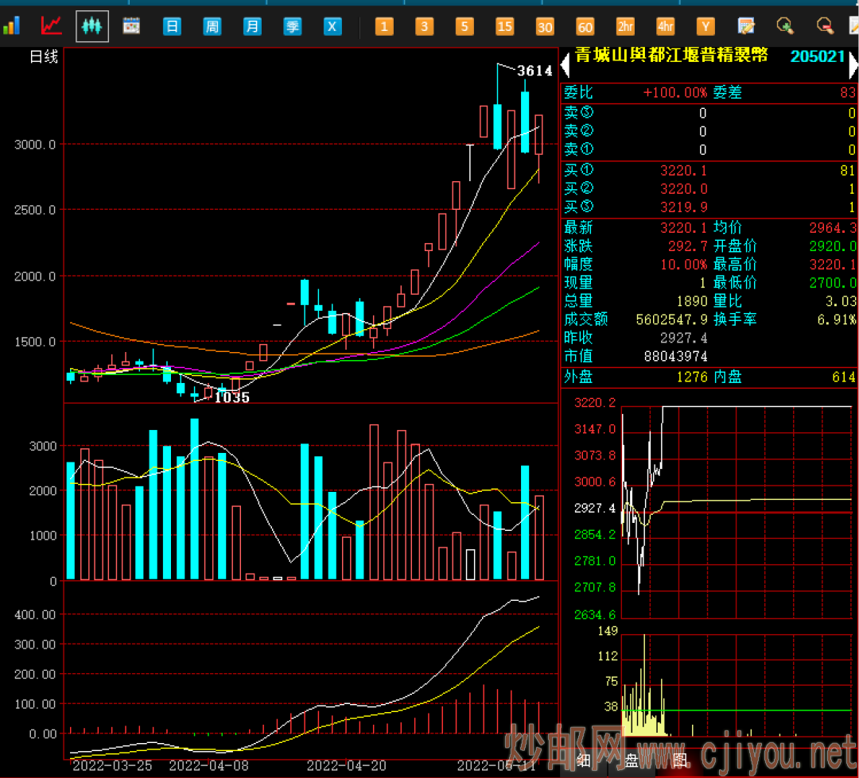Select monthly period (月) button
Viewport: 859px width, 778px height.
(252, 26)
